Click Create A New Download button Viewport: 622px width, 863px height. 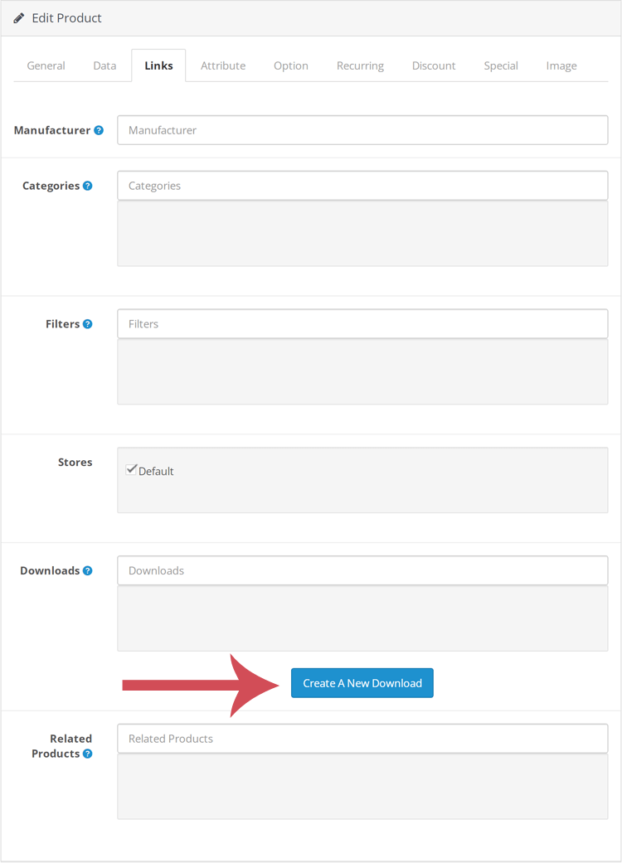coord(362,683)
